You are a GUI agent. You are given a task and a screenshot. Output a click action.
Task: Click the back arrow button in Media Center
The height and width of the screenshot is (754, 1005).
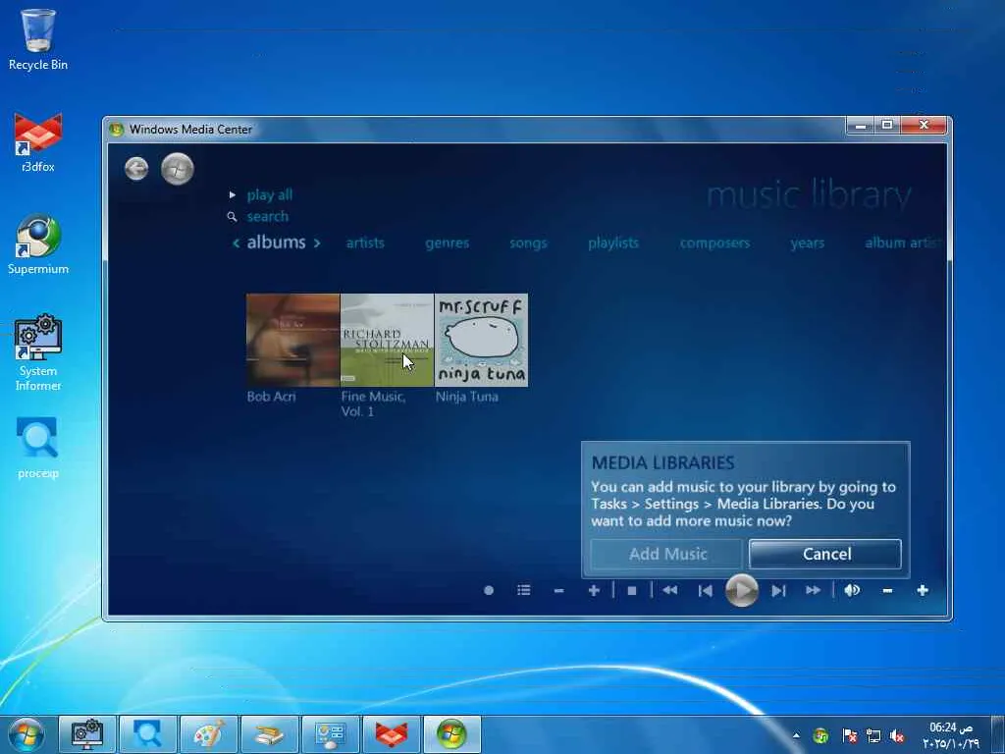[136, 169]
